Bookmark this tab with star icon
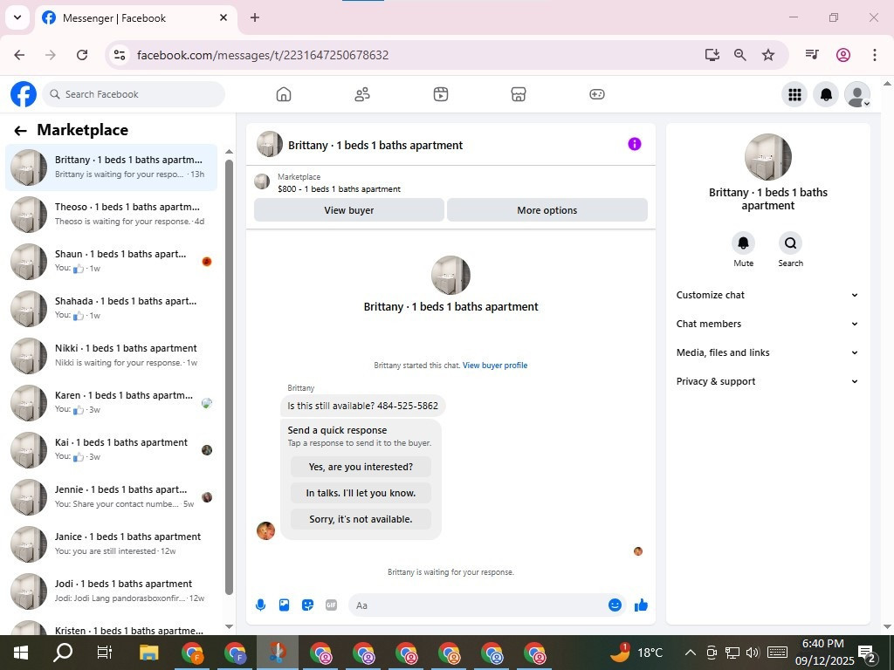The image size is (894, 670). pyautogui.click(x=768, y=55)
